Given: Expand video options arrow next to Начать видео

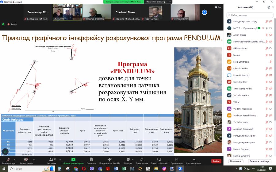Looking at the screenshot, I should coord(34,159).
